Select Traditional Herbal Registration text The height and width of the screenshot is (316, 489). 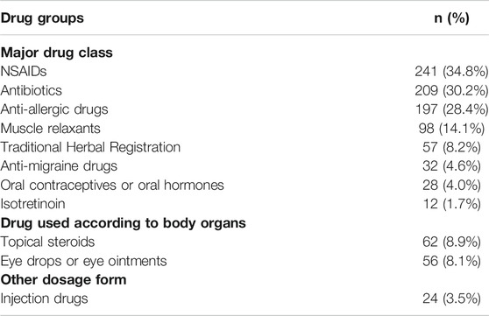[90, 148]
